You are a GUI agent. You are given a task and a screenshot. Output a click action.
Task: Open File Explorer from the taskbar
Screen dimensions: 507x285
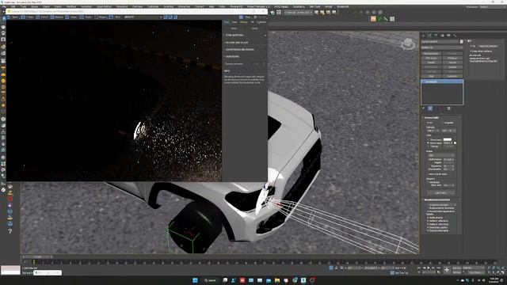point(277,280)
